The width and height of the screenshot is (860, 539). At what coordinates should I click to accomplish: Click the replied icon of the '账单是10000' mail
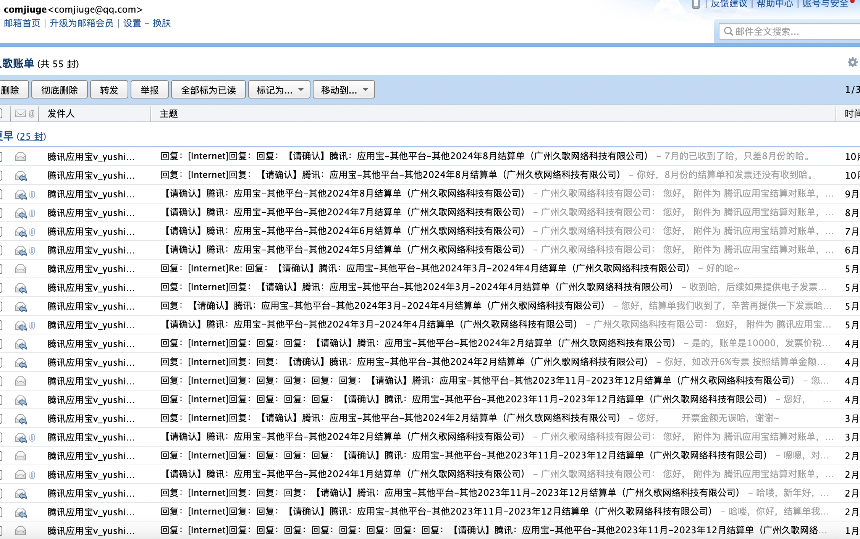[x=21, y=344]
